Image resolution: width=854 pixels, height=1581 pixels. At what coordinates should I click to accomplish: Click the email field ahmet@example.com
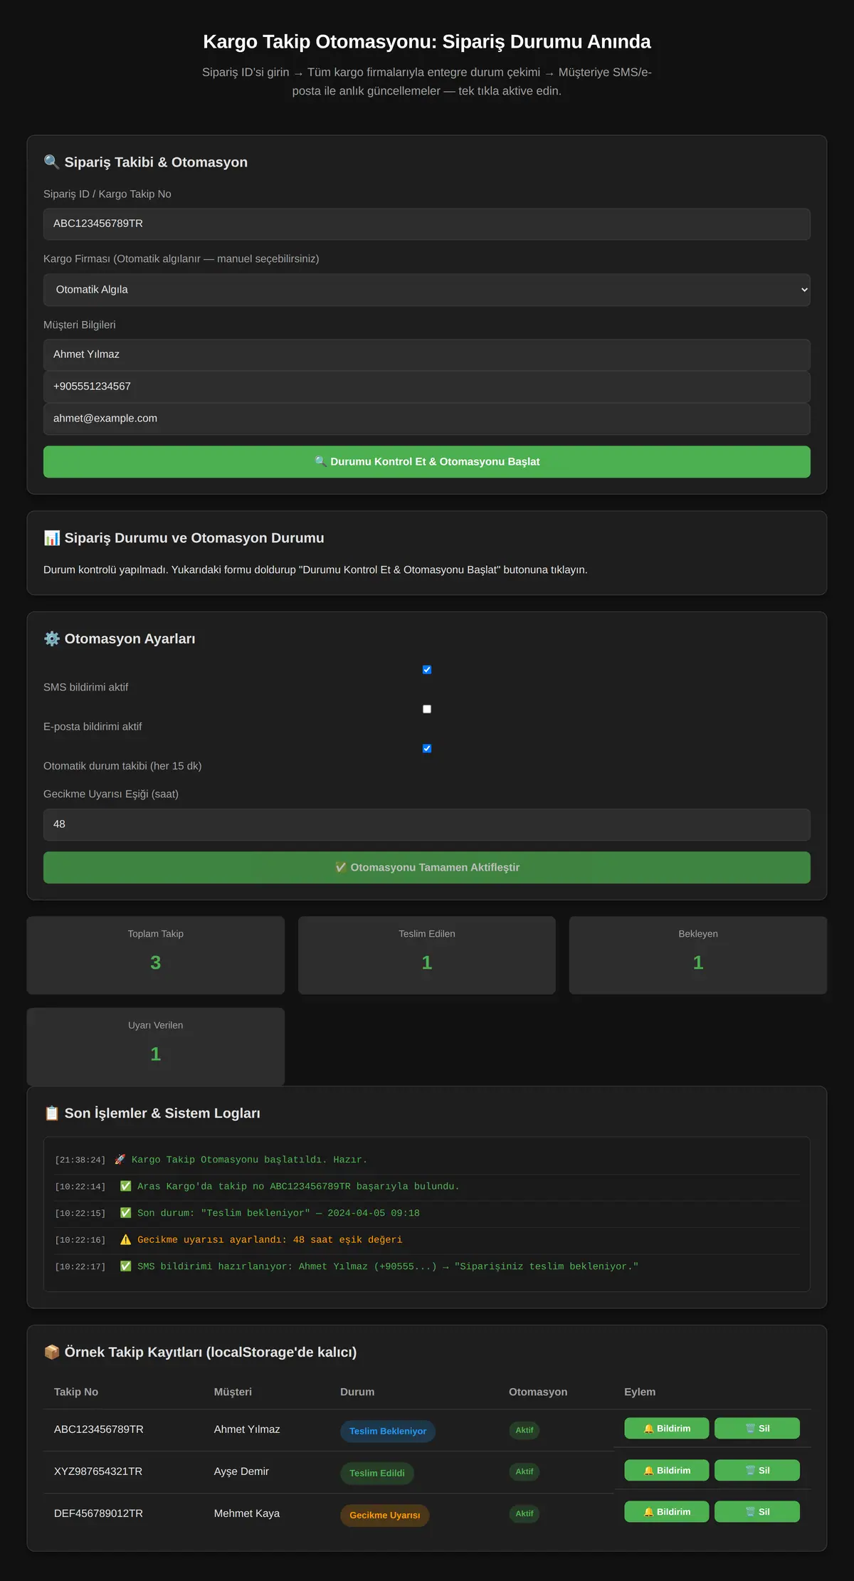(427, 419)
